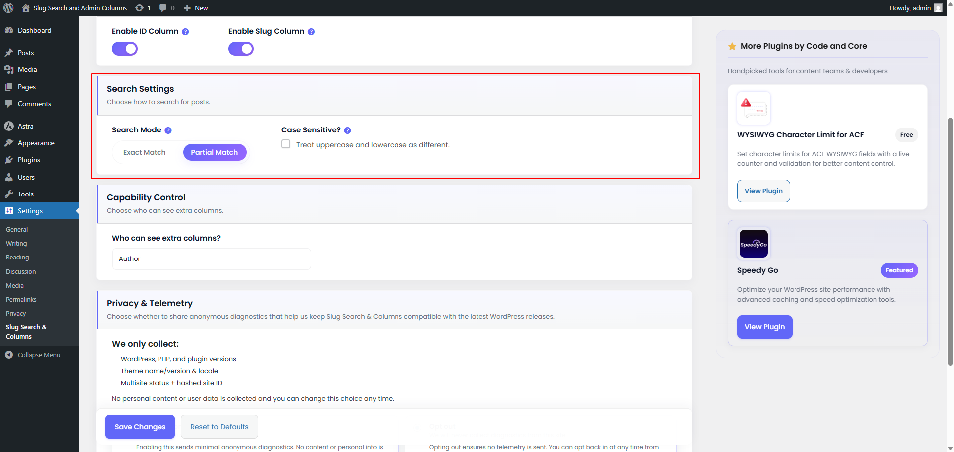Viewport: 954px width, 452px height.
Task: Select the Astra icon in the admin menu
Action: coord(8,126)
